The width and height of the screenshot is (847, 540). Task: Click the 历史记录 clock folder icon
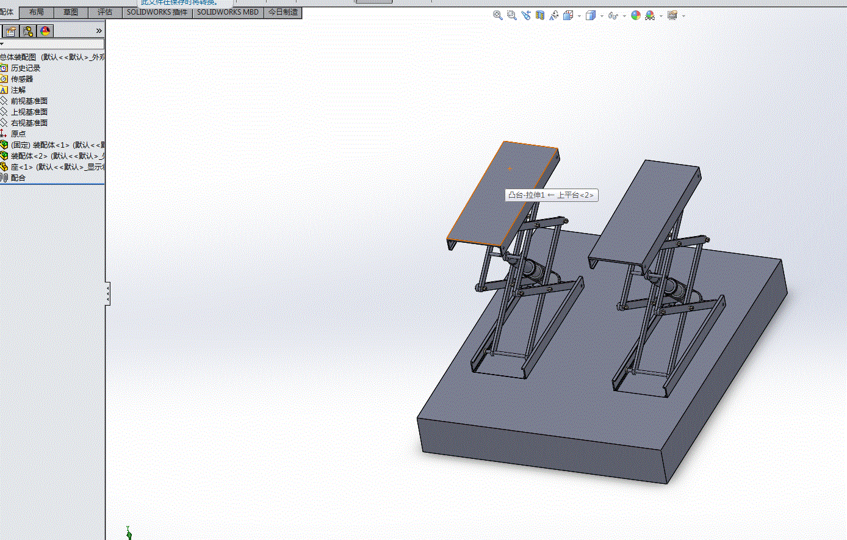pyautogui.click(x=4, y=68)
